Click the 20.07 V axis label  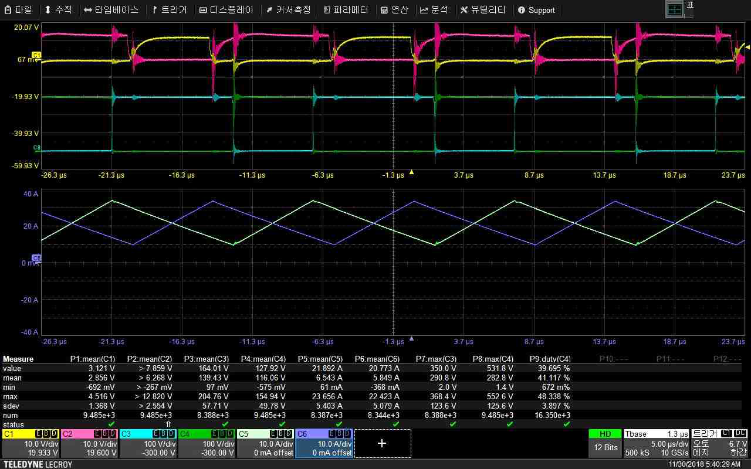coord(25,28)
